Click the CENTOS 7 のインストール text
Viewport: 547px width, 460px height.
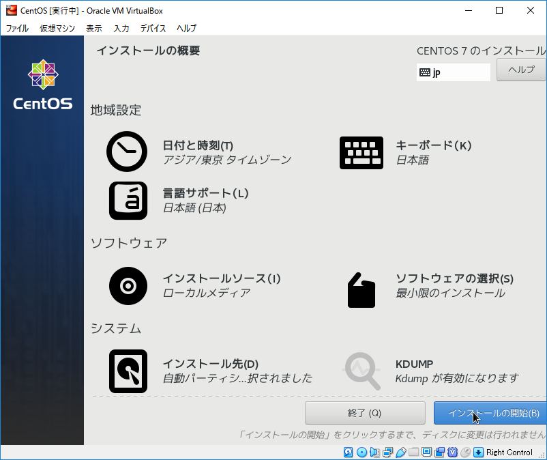click(x=482, y=51)
